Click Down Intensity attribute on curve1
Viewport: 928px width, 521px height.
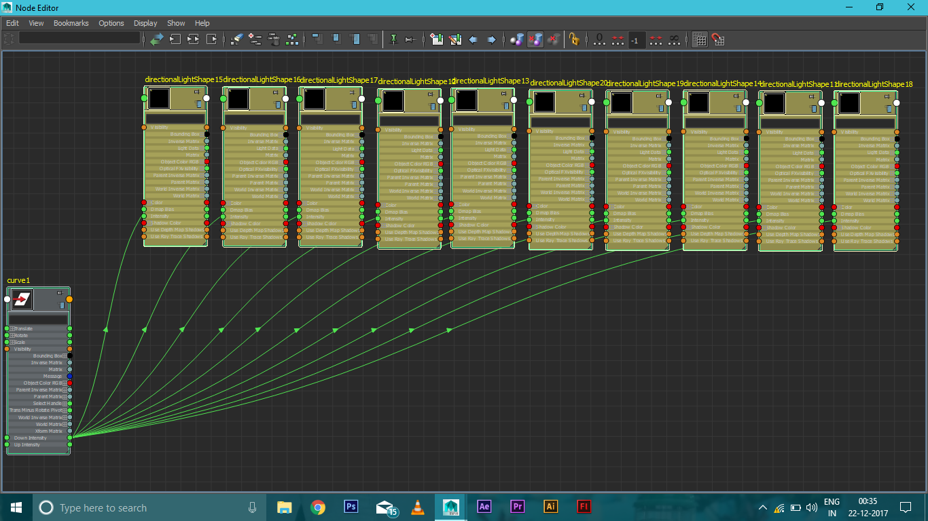click(31, 438)
